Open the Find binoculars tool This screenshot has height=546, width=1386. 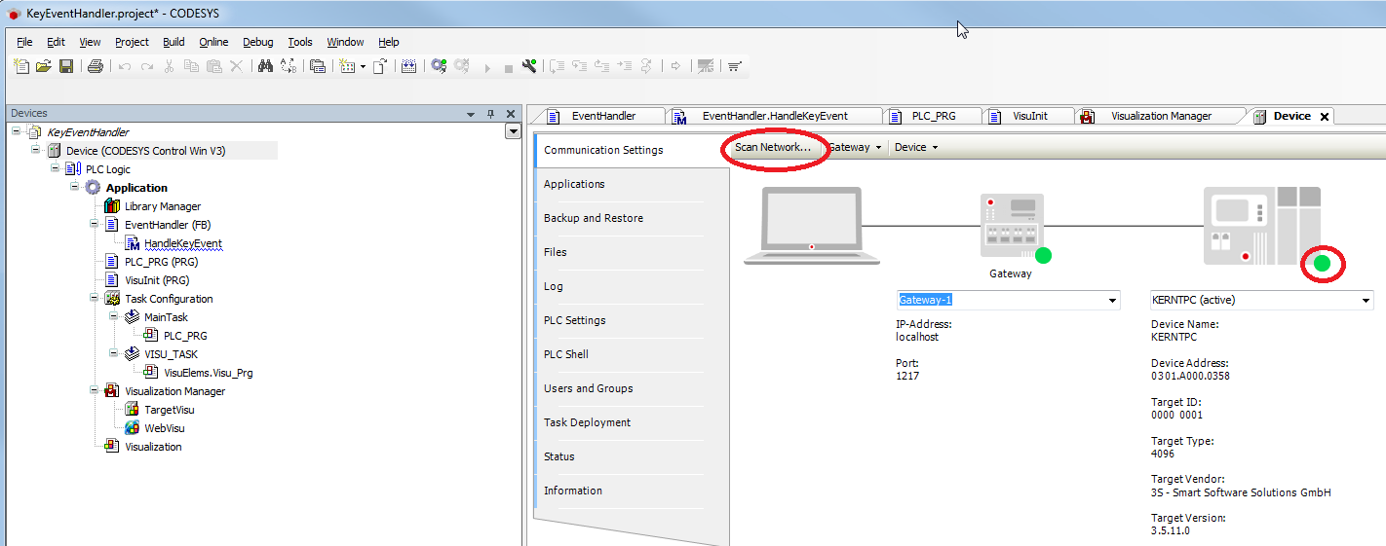click(264, 66)
